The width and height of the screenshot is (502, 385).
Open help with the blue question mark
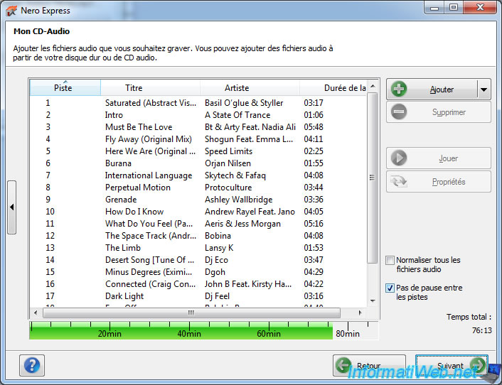32,365
